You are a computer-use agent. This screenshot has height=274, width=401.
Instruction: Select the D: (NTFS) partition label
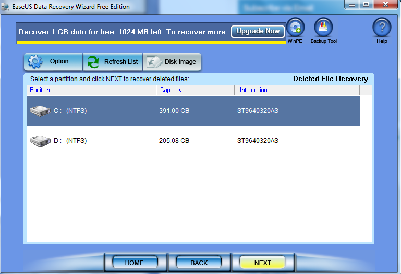pos(70,141)
